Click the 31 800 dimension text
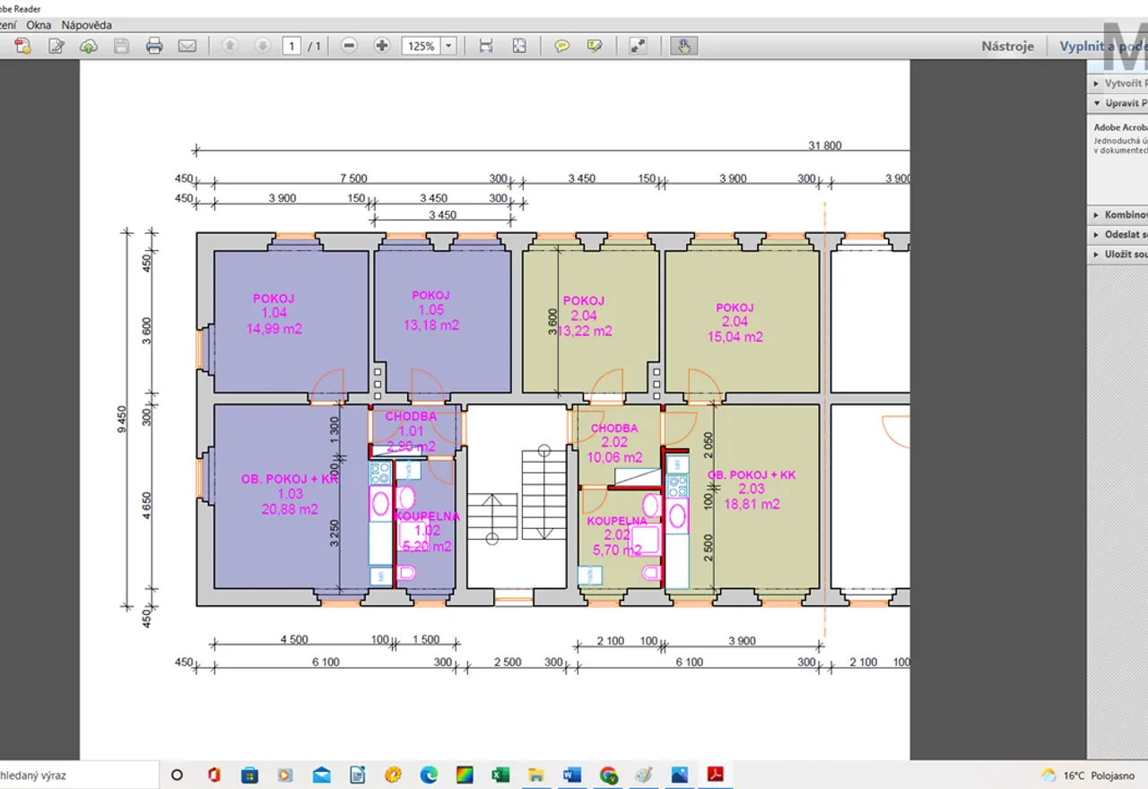Image resolution: width=1148 pixels, height=789 pixels. coord(825,145)
